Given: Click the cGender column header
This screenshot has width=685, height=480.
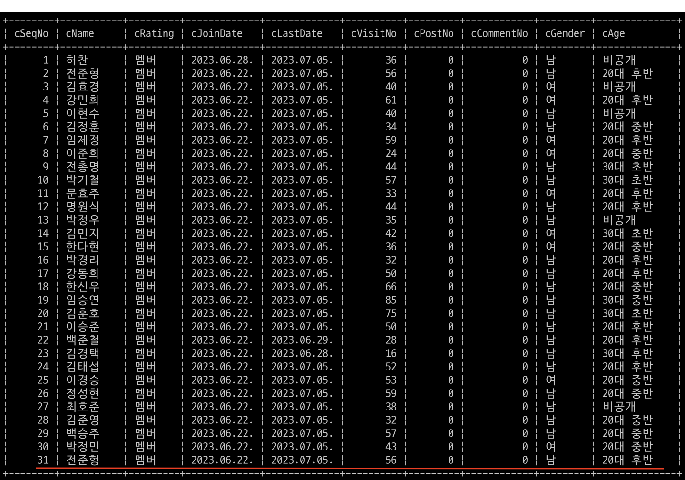Looking at the screenshot, I should (565, 33).
